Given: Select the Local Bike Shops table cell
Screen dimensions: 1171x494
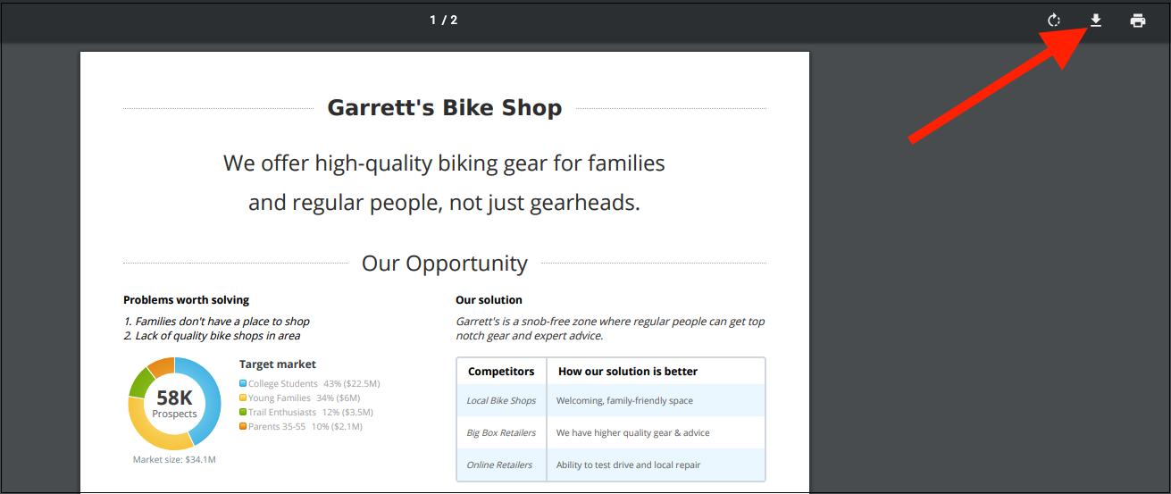Looking at the screenshot, I should [x=501, y=401].
